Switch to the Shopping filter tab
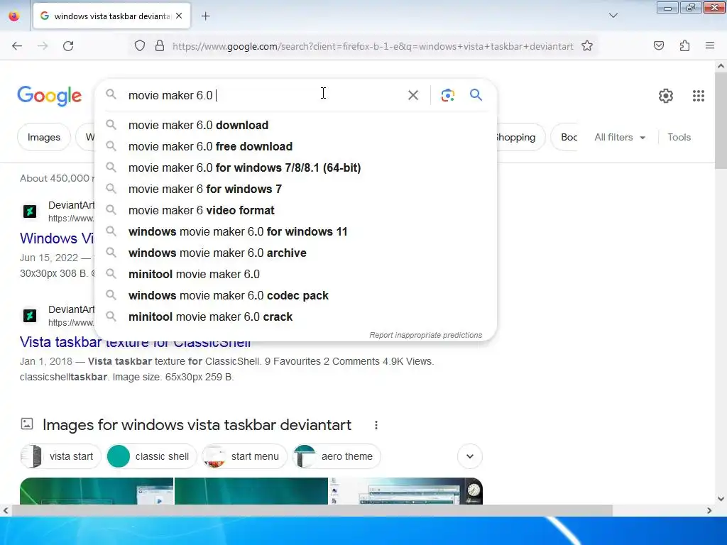727x545 pixels. [x=520, y=137]
